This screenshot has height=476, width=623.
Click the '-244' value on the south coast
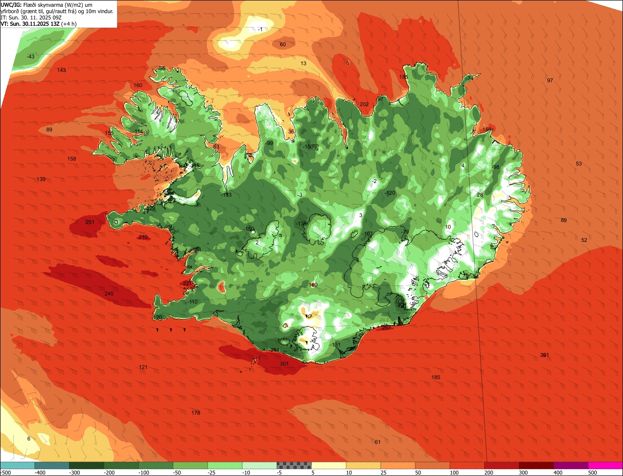pyautogui.click(x=274, y=350)
